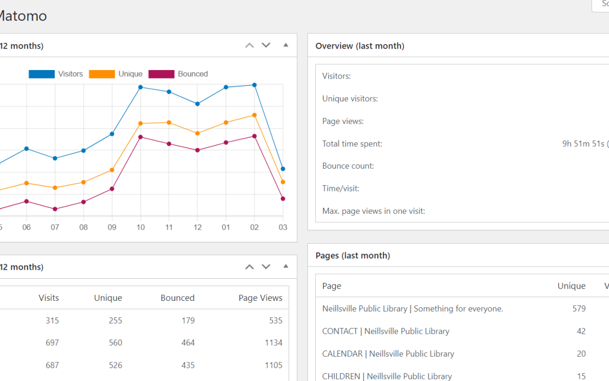Click the 1134 page views cell
The image size is (609, 381).
click(273, 343)
